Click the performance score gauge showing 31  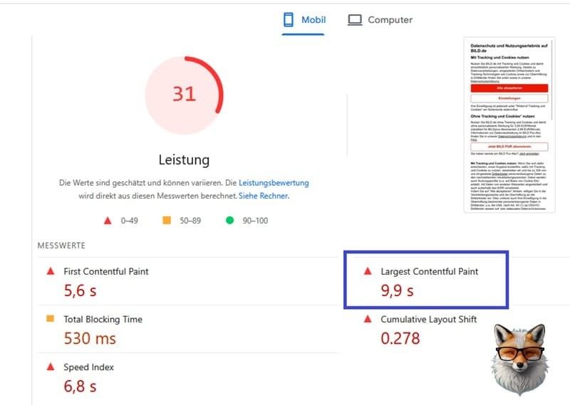coord(184,94)
